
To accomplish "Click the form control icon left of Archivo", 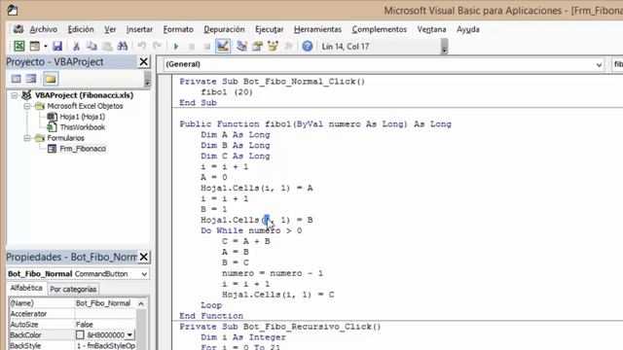I will click(18, 29).
